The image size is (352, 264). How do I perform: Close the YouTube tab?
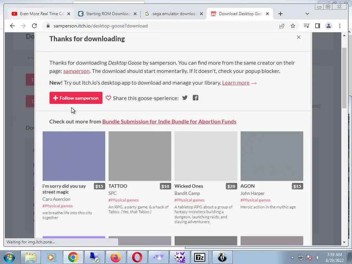pos(69,14)
